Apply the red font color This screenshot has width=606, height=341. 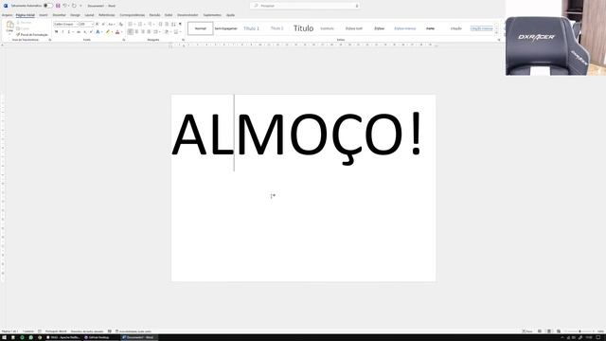click(117, 31)
